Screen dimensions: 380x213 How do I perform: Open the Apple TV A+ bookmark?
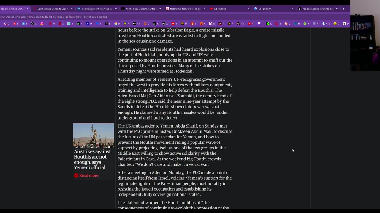click(x=136, y=24)
